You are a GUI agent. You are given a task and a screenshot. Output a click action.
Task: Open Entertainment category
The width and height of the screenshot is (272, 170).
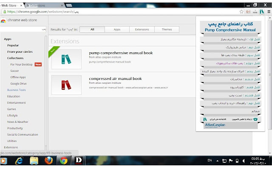pos(16,103)
